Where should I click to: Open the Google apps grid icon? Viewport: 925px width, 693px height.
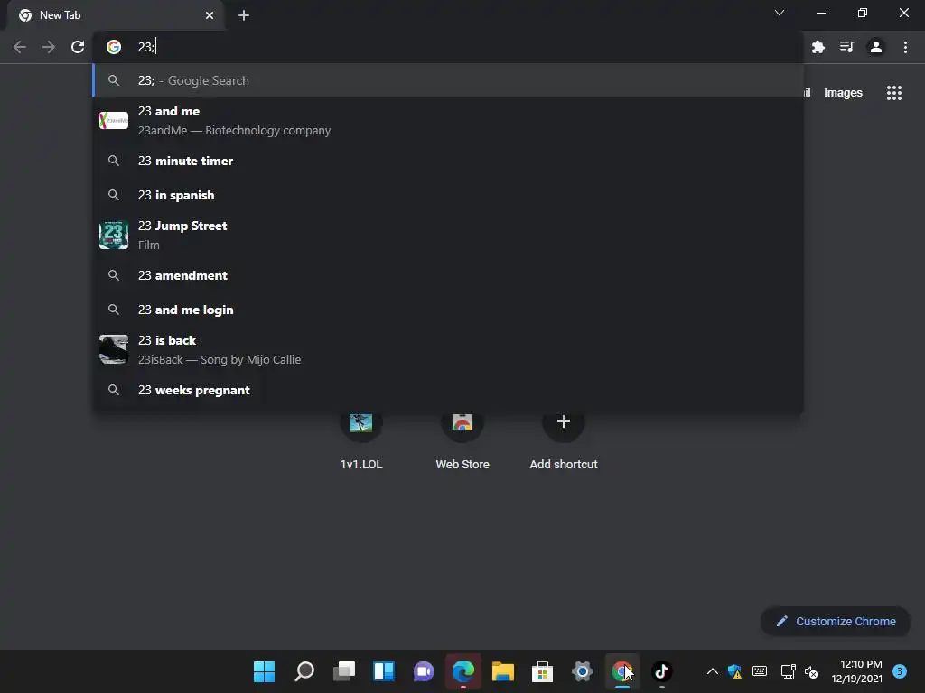click(893, 93)
